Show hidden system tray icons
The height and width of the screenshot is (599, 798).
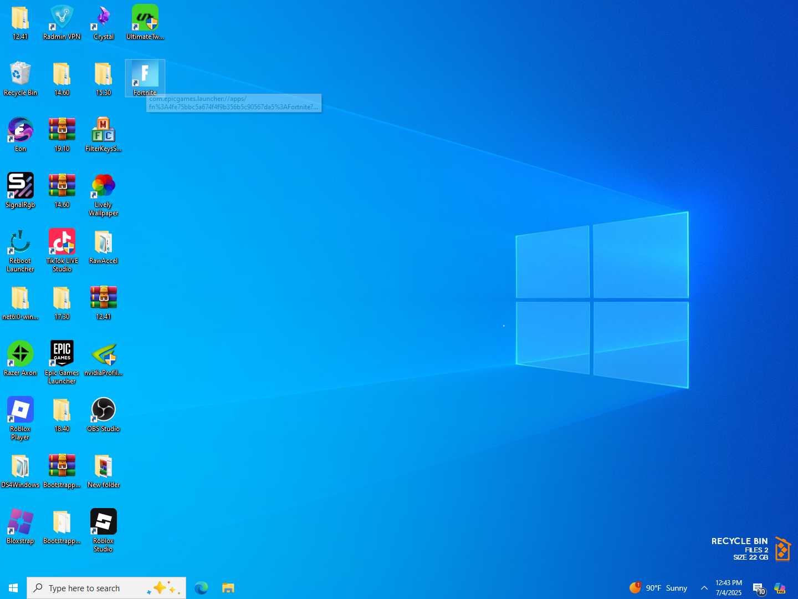(x=704, y=588)
